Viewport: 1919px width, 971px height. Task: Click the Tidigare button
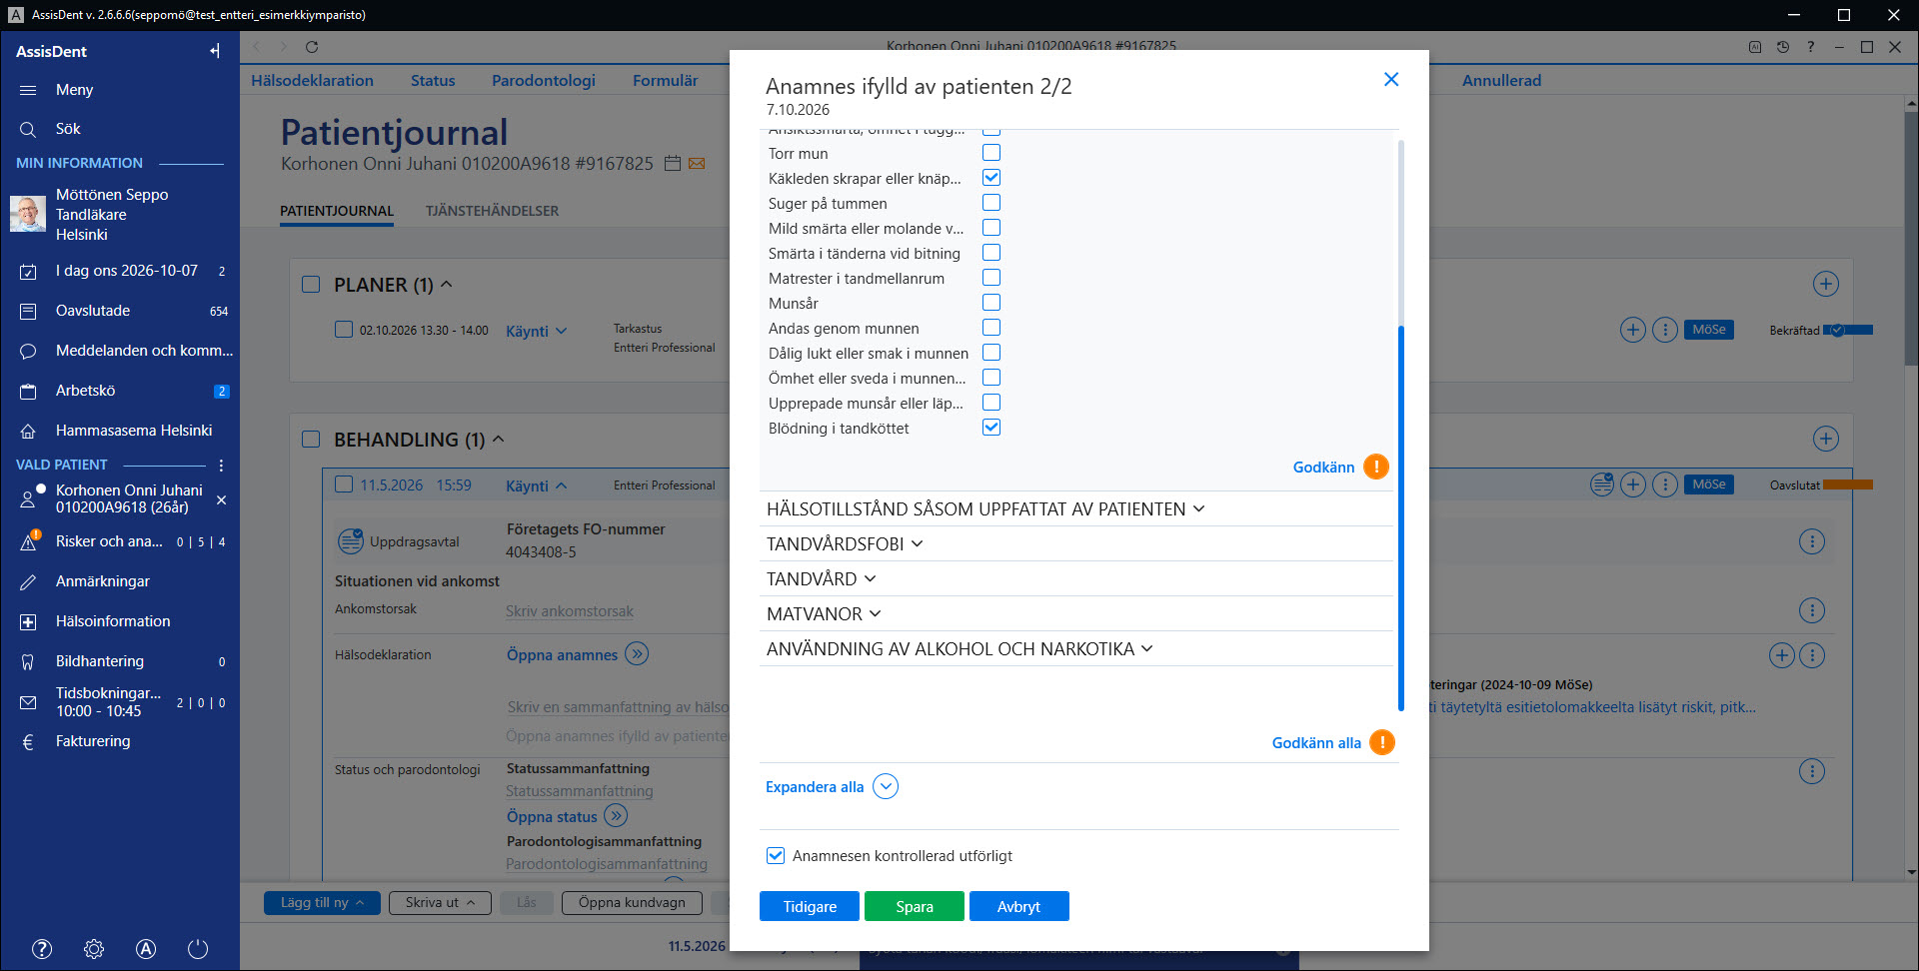tap(810, 906)
